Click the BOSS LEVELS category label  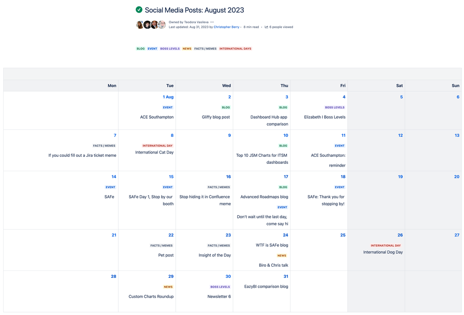[170, 48]
